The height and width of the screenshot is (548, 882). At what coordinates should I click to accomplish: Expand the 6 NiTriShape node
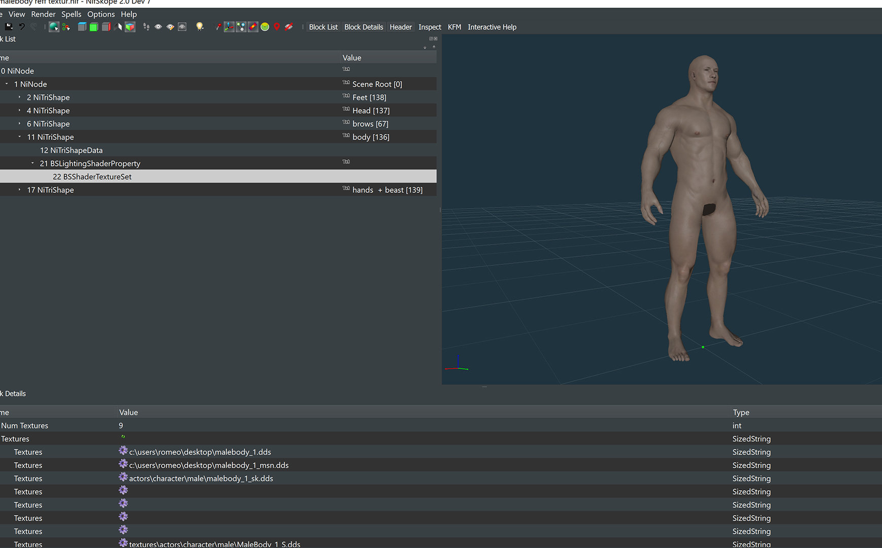(20, 123)
